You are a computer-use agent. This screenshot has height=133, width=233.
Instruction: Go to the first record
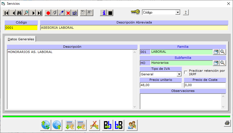(x=6, y=13)
